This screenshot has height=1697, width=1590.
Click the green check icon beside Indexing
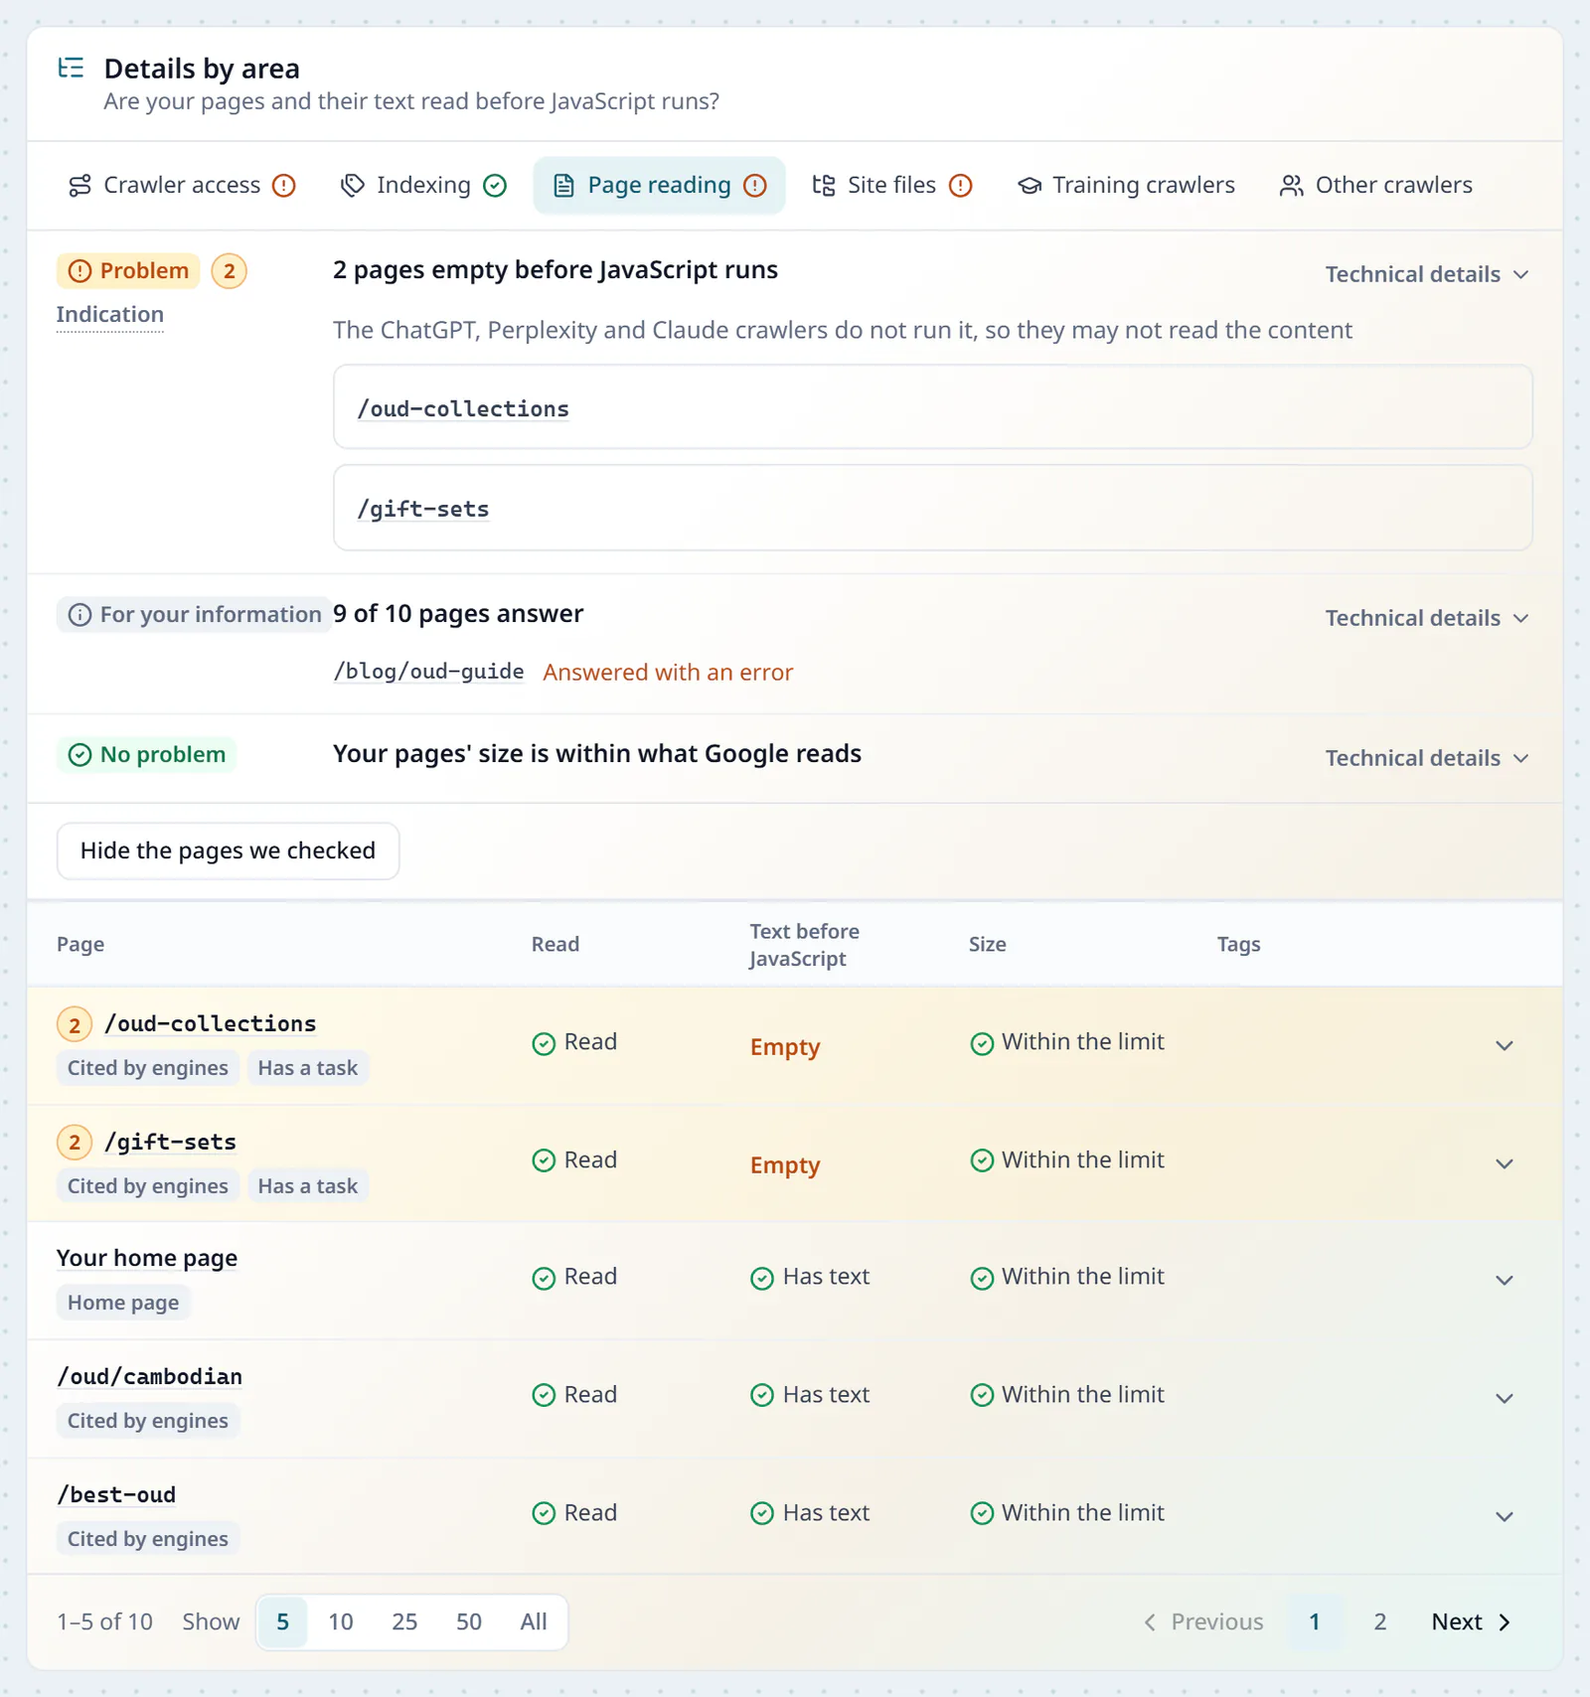point(495,186)
